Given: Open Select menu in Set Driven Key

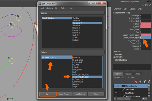Looking at the screenshot, I should pyautogui.click(x=64, y=8).
